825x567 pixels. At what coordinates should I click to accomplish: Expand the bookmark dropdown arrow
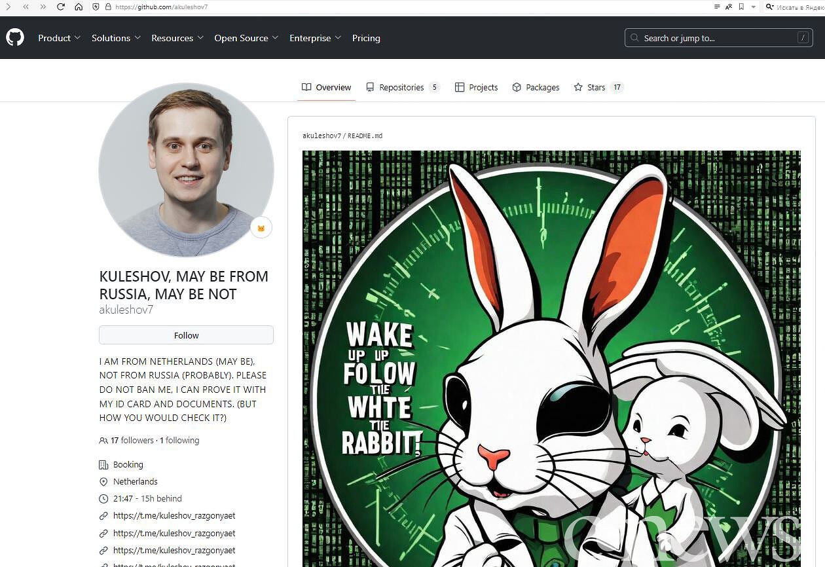[753, 7]
